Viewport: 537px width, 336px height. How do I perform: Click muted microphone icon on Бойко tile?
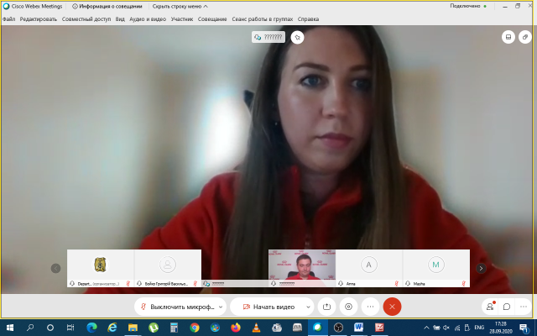(196, 284)
